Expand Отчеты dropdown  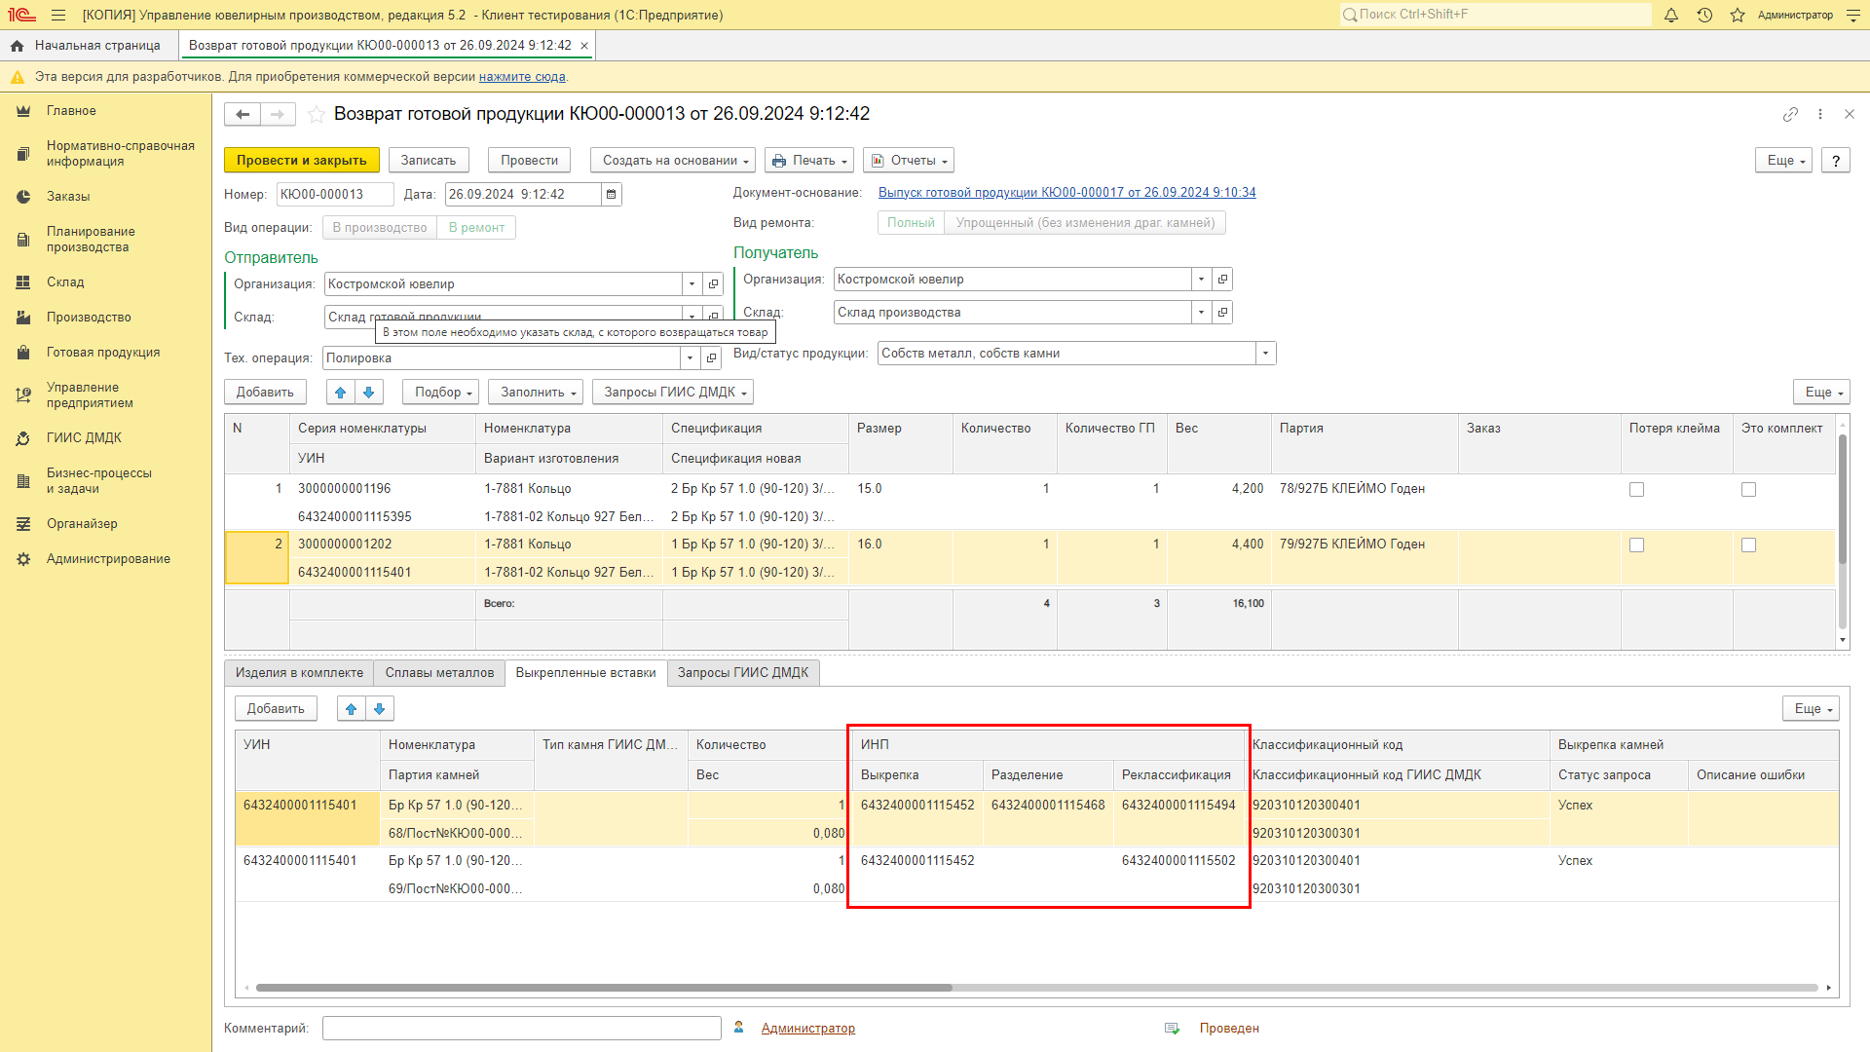pyautogui.click(x=909, y=161)
